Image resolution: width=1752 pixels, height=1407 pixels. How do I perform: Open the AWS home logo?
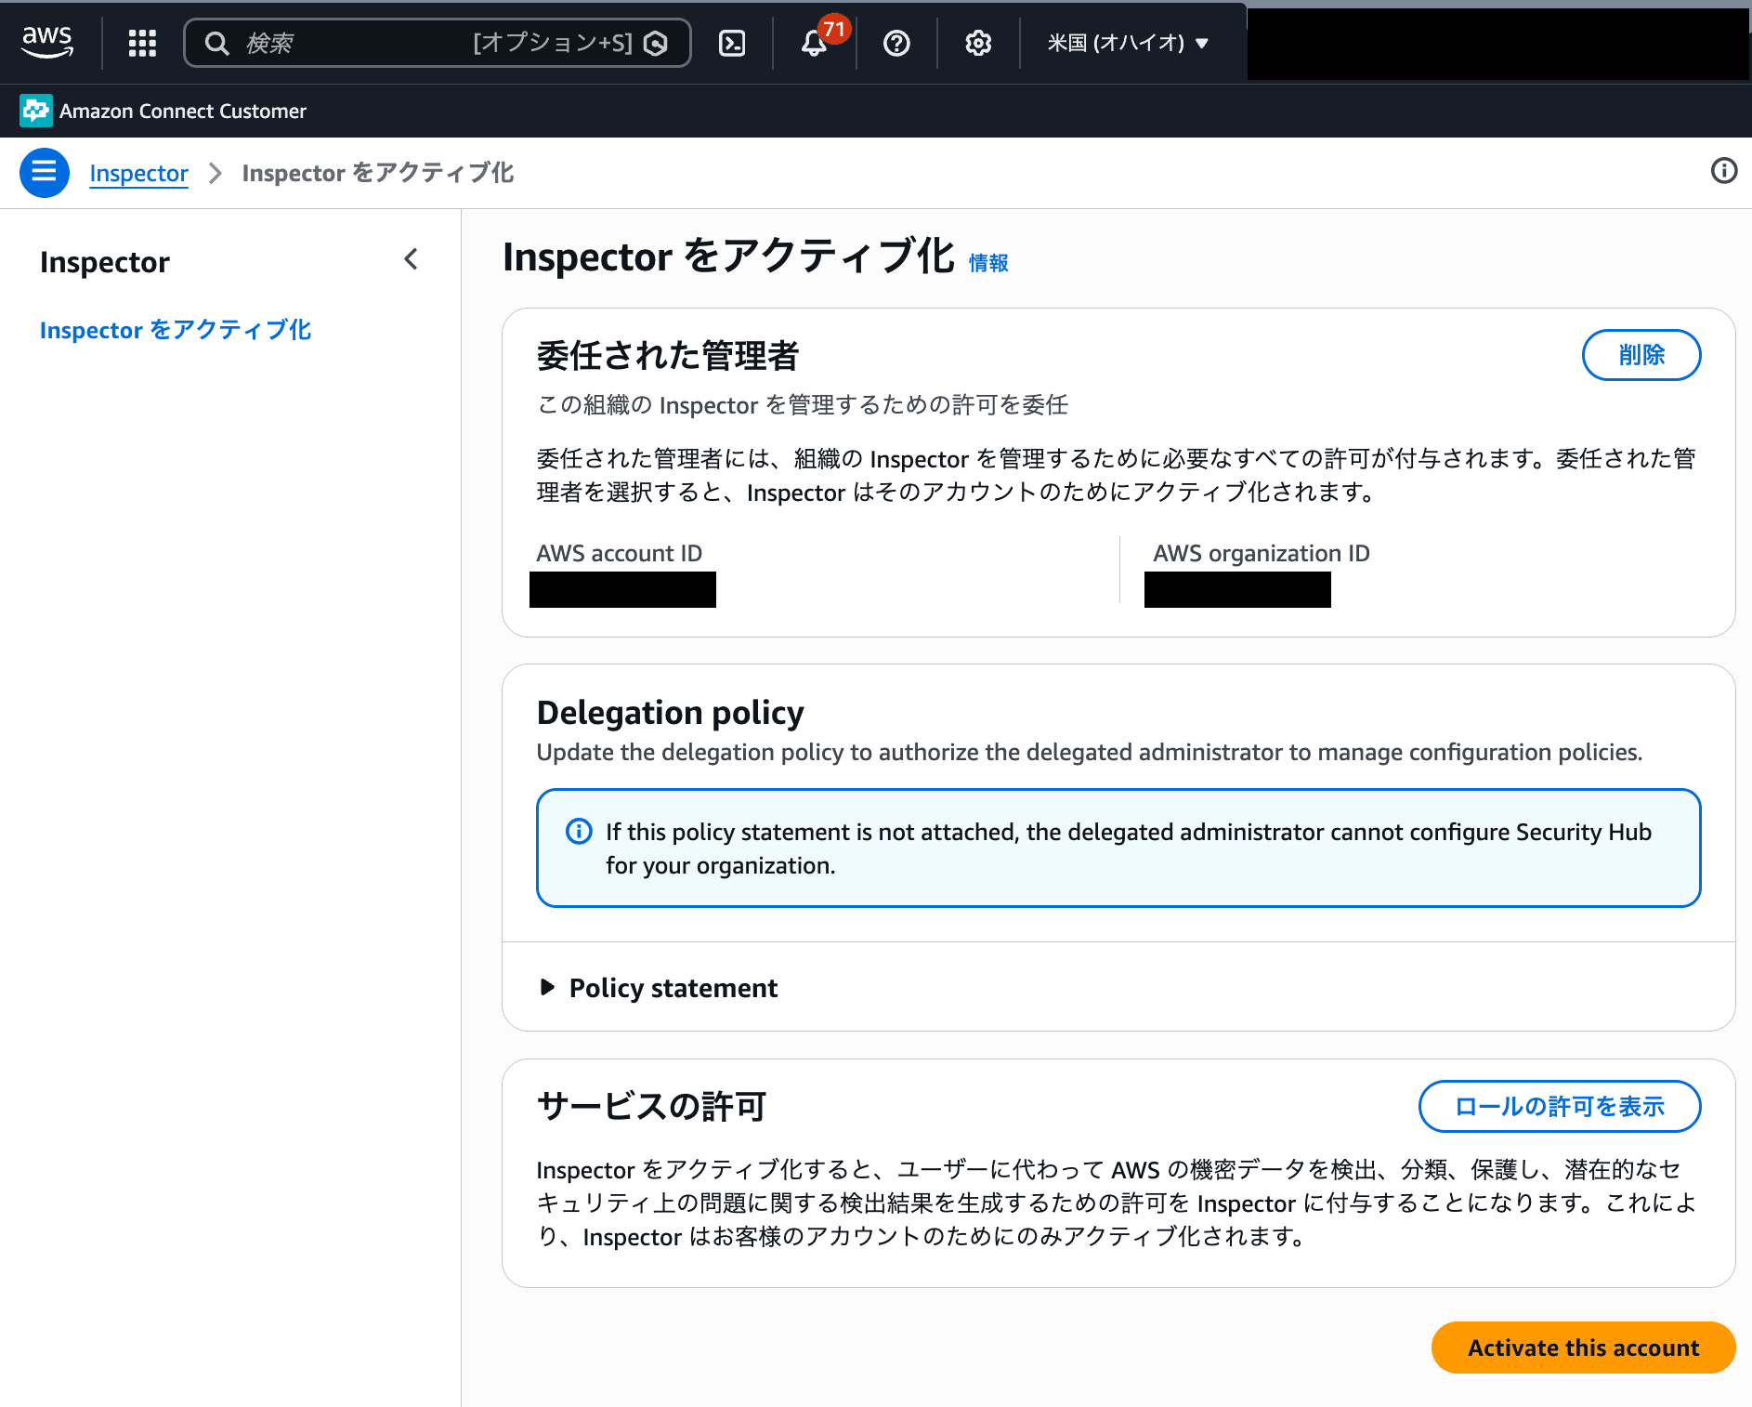(x=47, y=42)
